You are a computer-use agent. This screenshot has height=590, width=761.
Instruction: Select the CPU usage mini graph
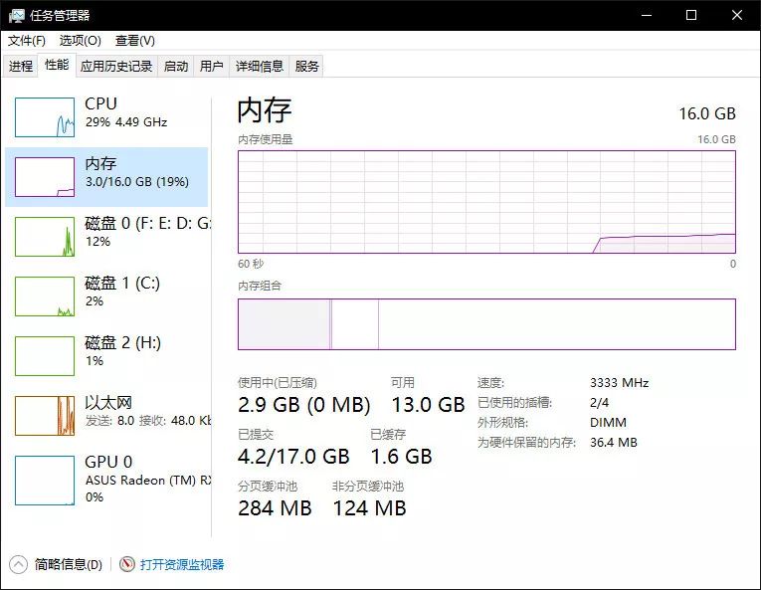45,117
